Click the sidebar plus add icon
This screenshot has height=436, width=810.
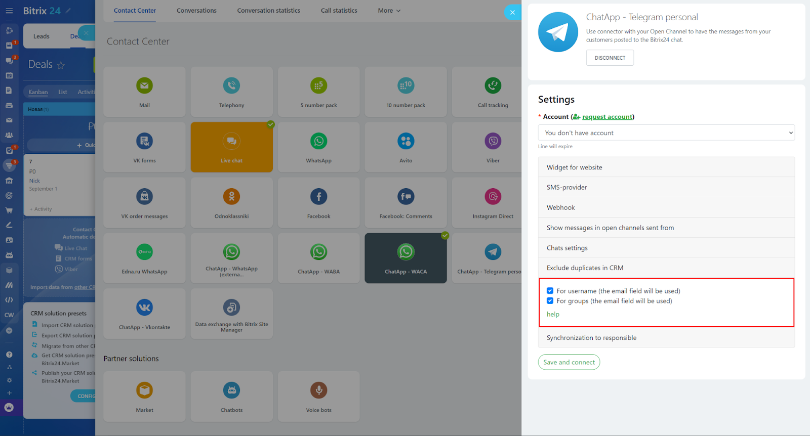tap(9, 393)
